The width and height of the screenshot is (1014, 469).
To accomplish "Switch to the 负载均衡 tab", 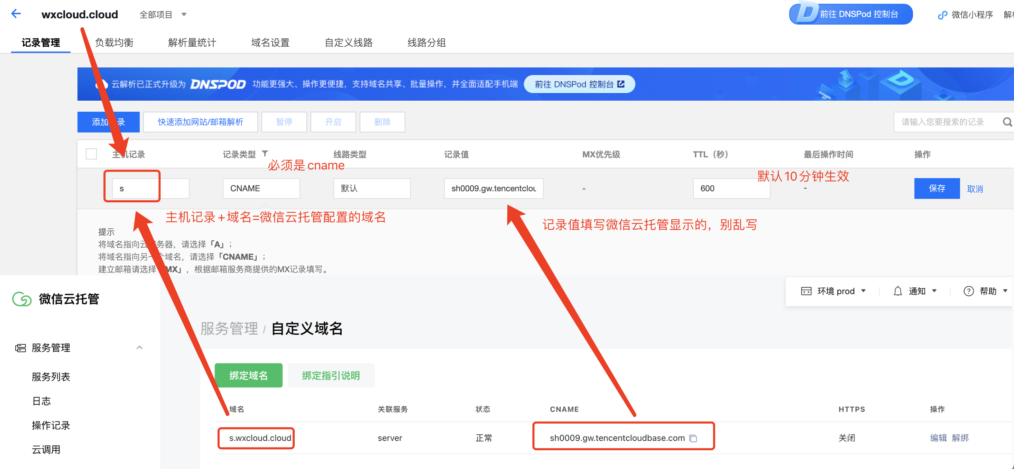I will click(x=114, y=42).
